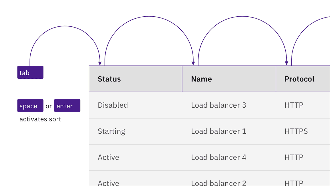Select the Name column header

201,79
